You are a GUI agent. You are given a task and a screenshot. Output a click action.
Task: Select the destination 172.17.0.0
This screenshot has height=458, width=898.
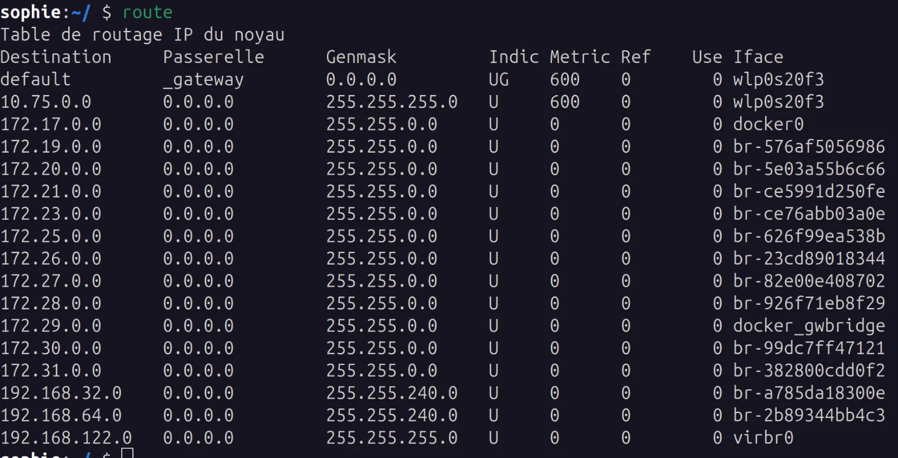pyautogui.click(x=50, y=124)
